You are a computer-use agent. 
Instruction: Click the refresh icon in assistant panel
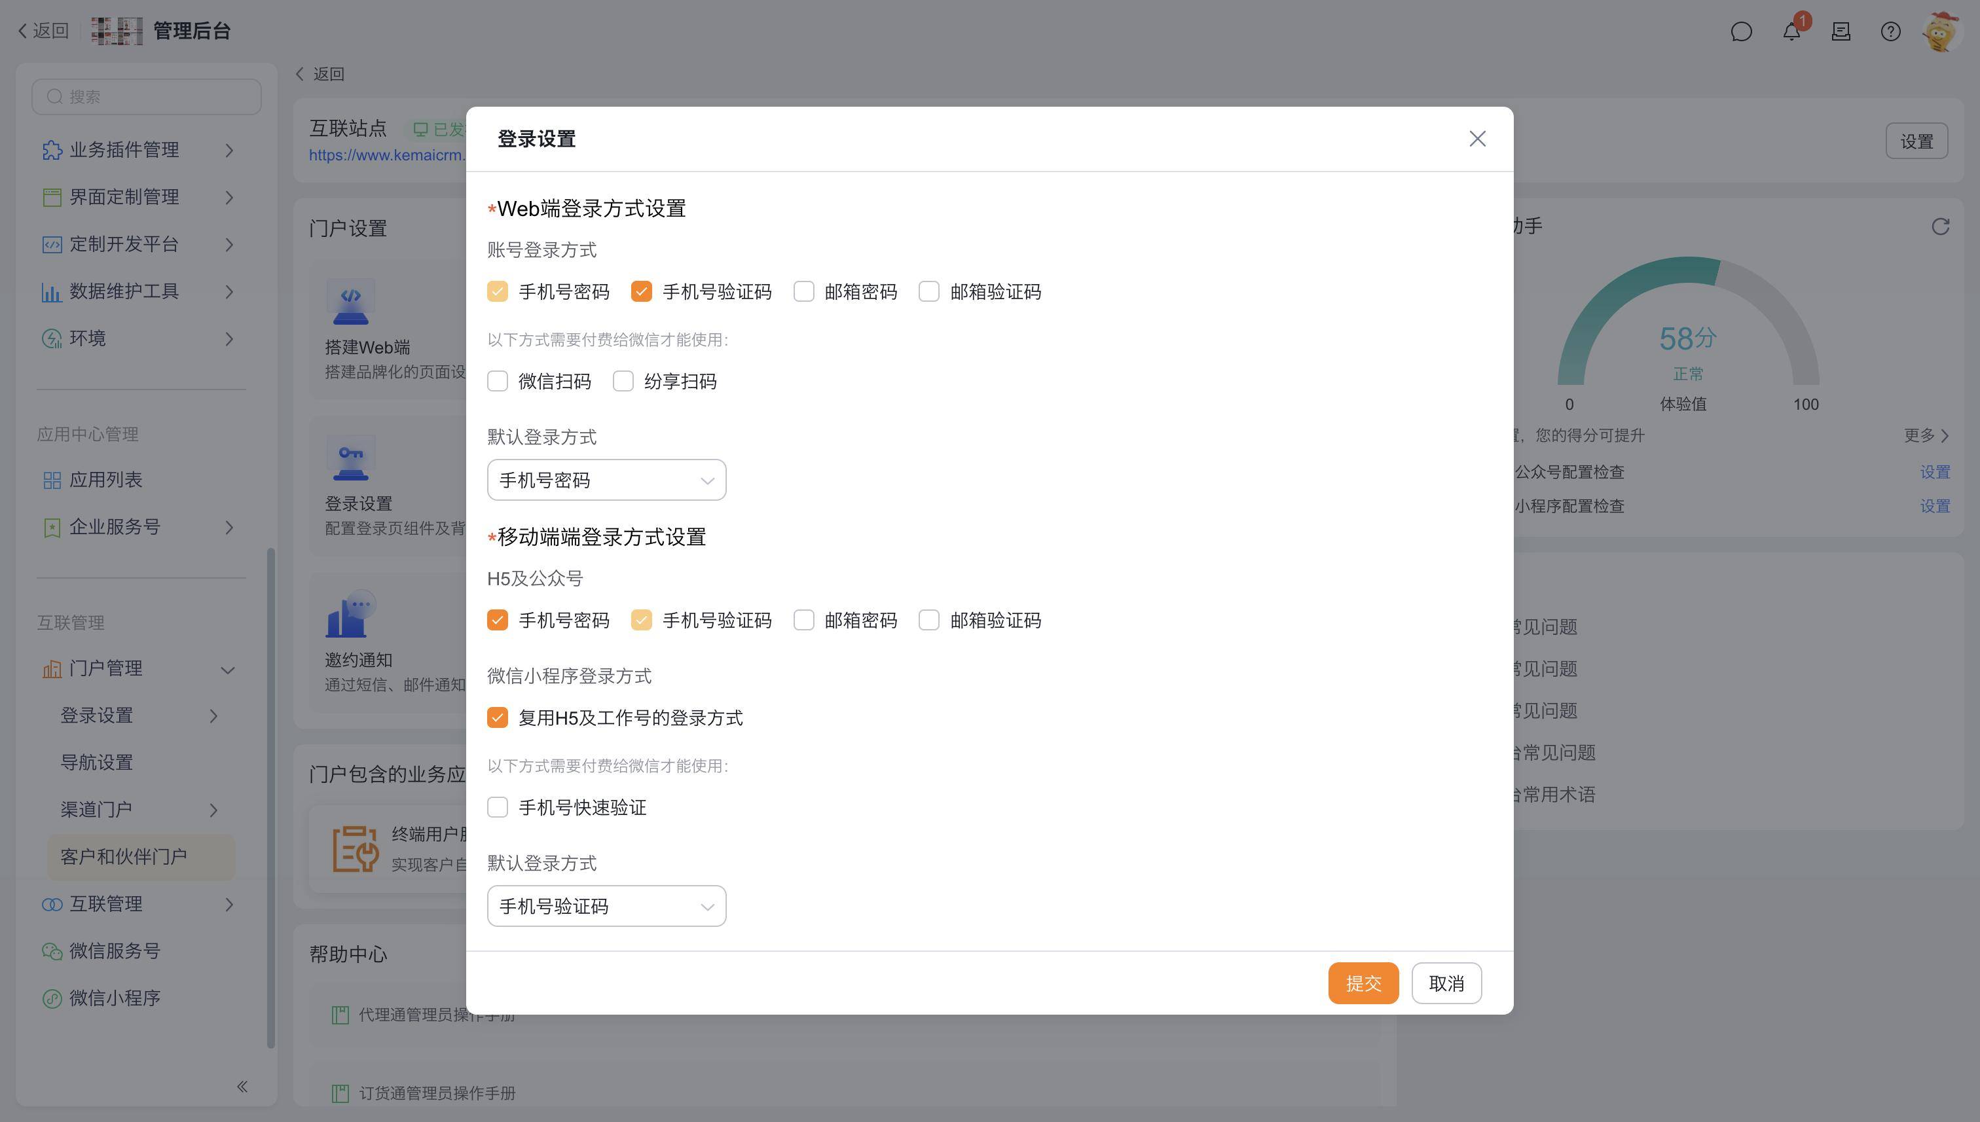[x=1940, y=226]
